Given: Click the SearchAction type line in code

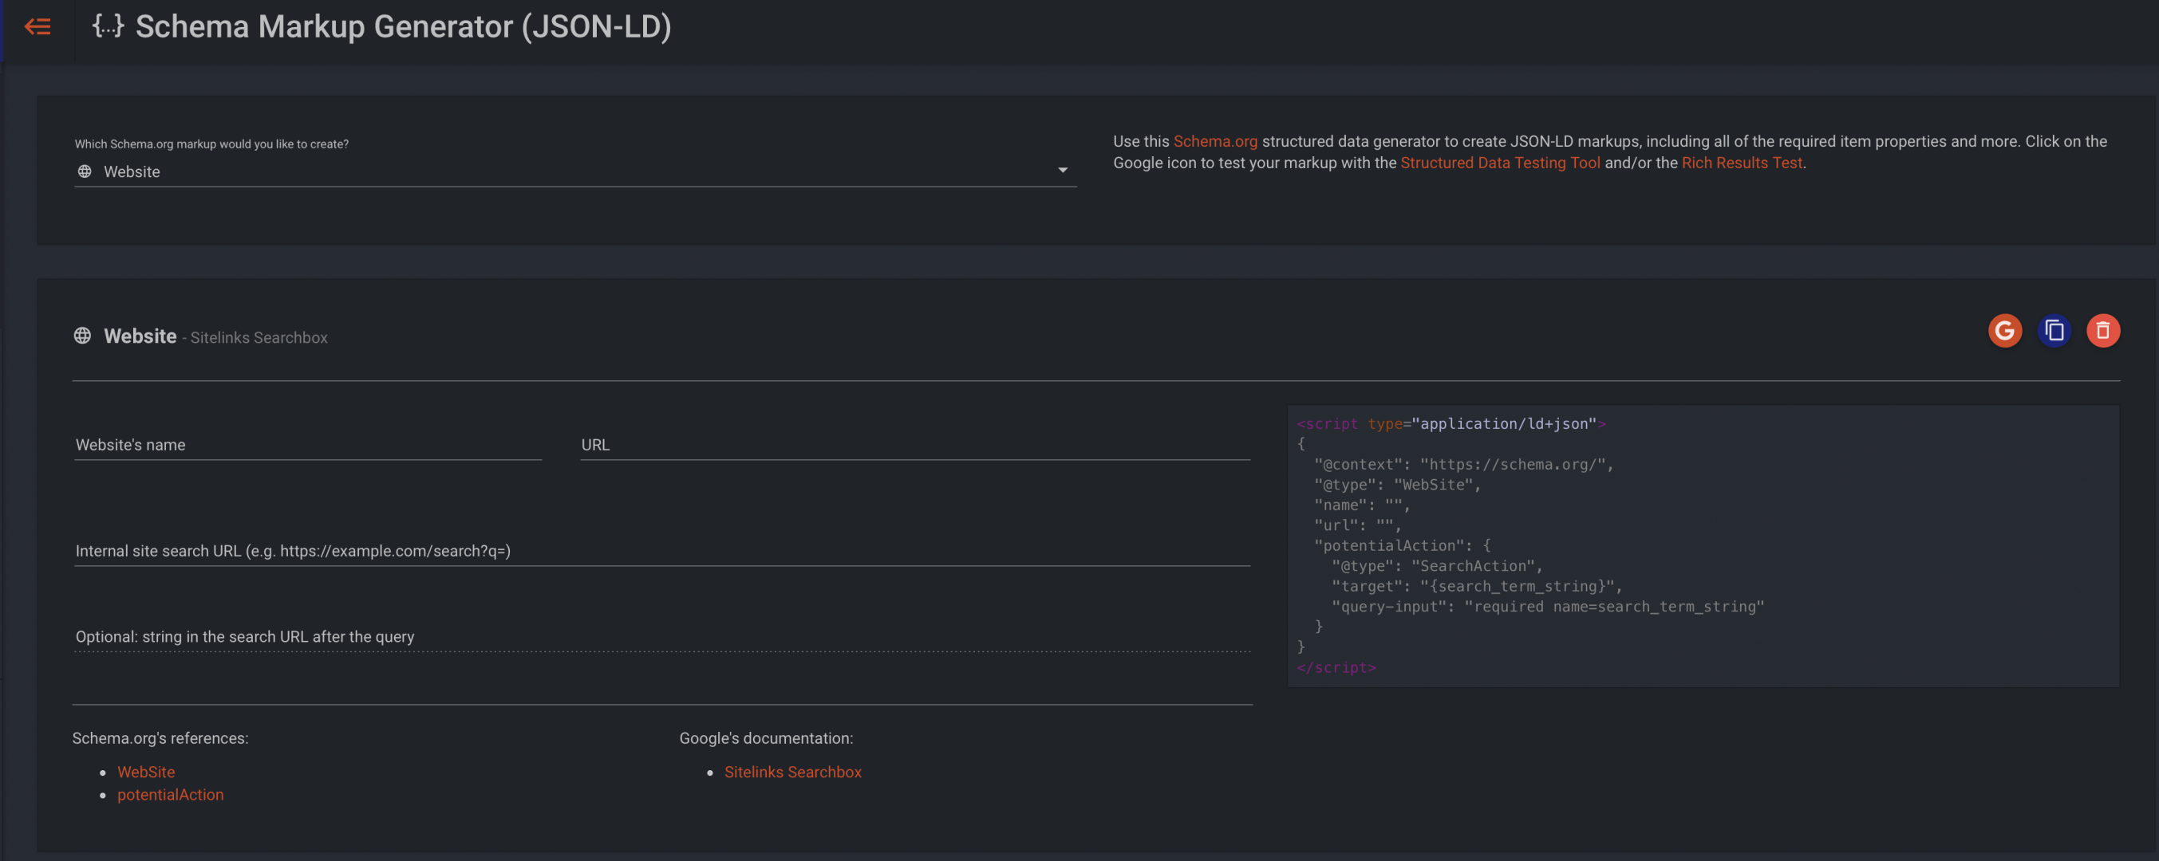Looking at the screenshot, I should [1436, 566].
